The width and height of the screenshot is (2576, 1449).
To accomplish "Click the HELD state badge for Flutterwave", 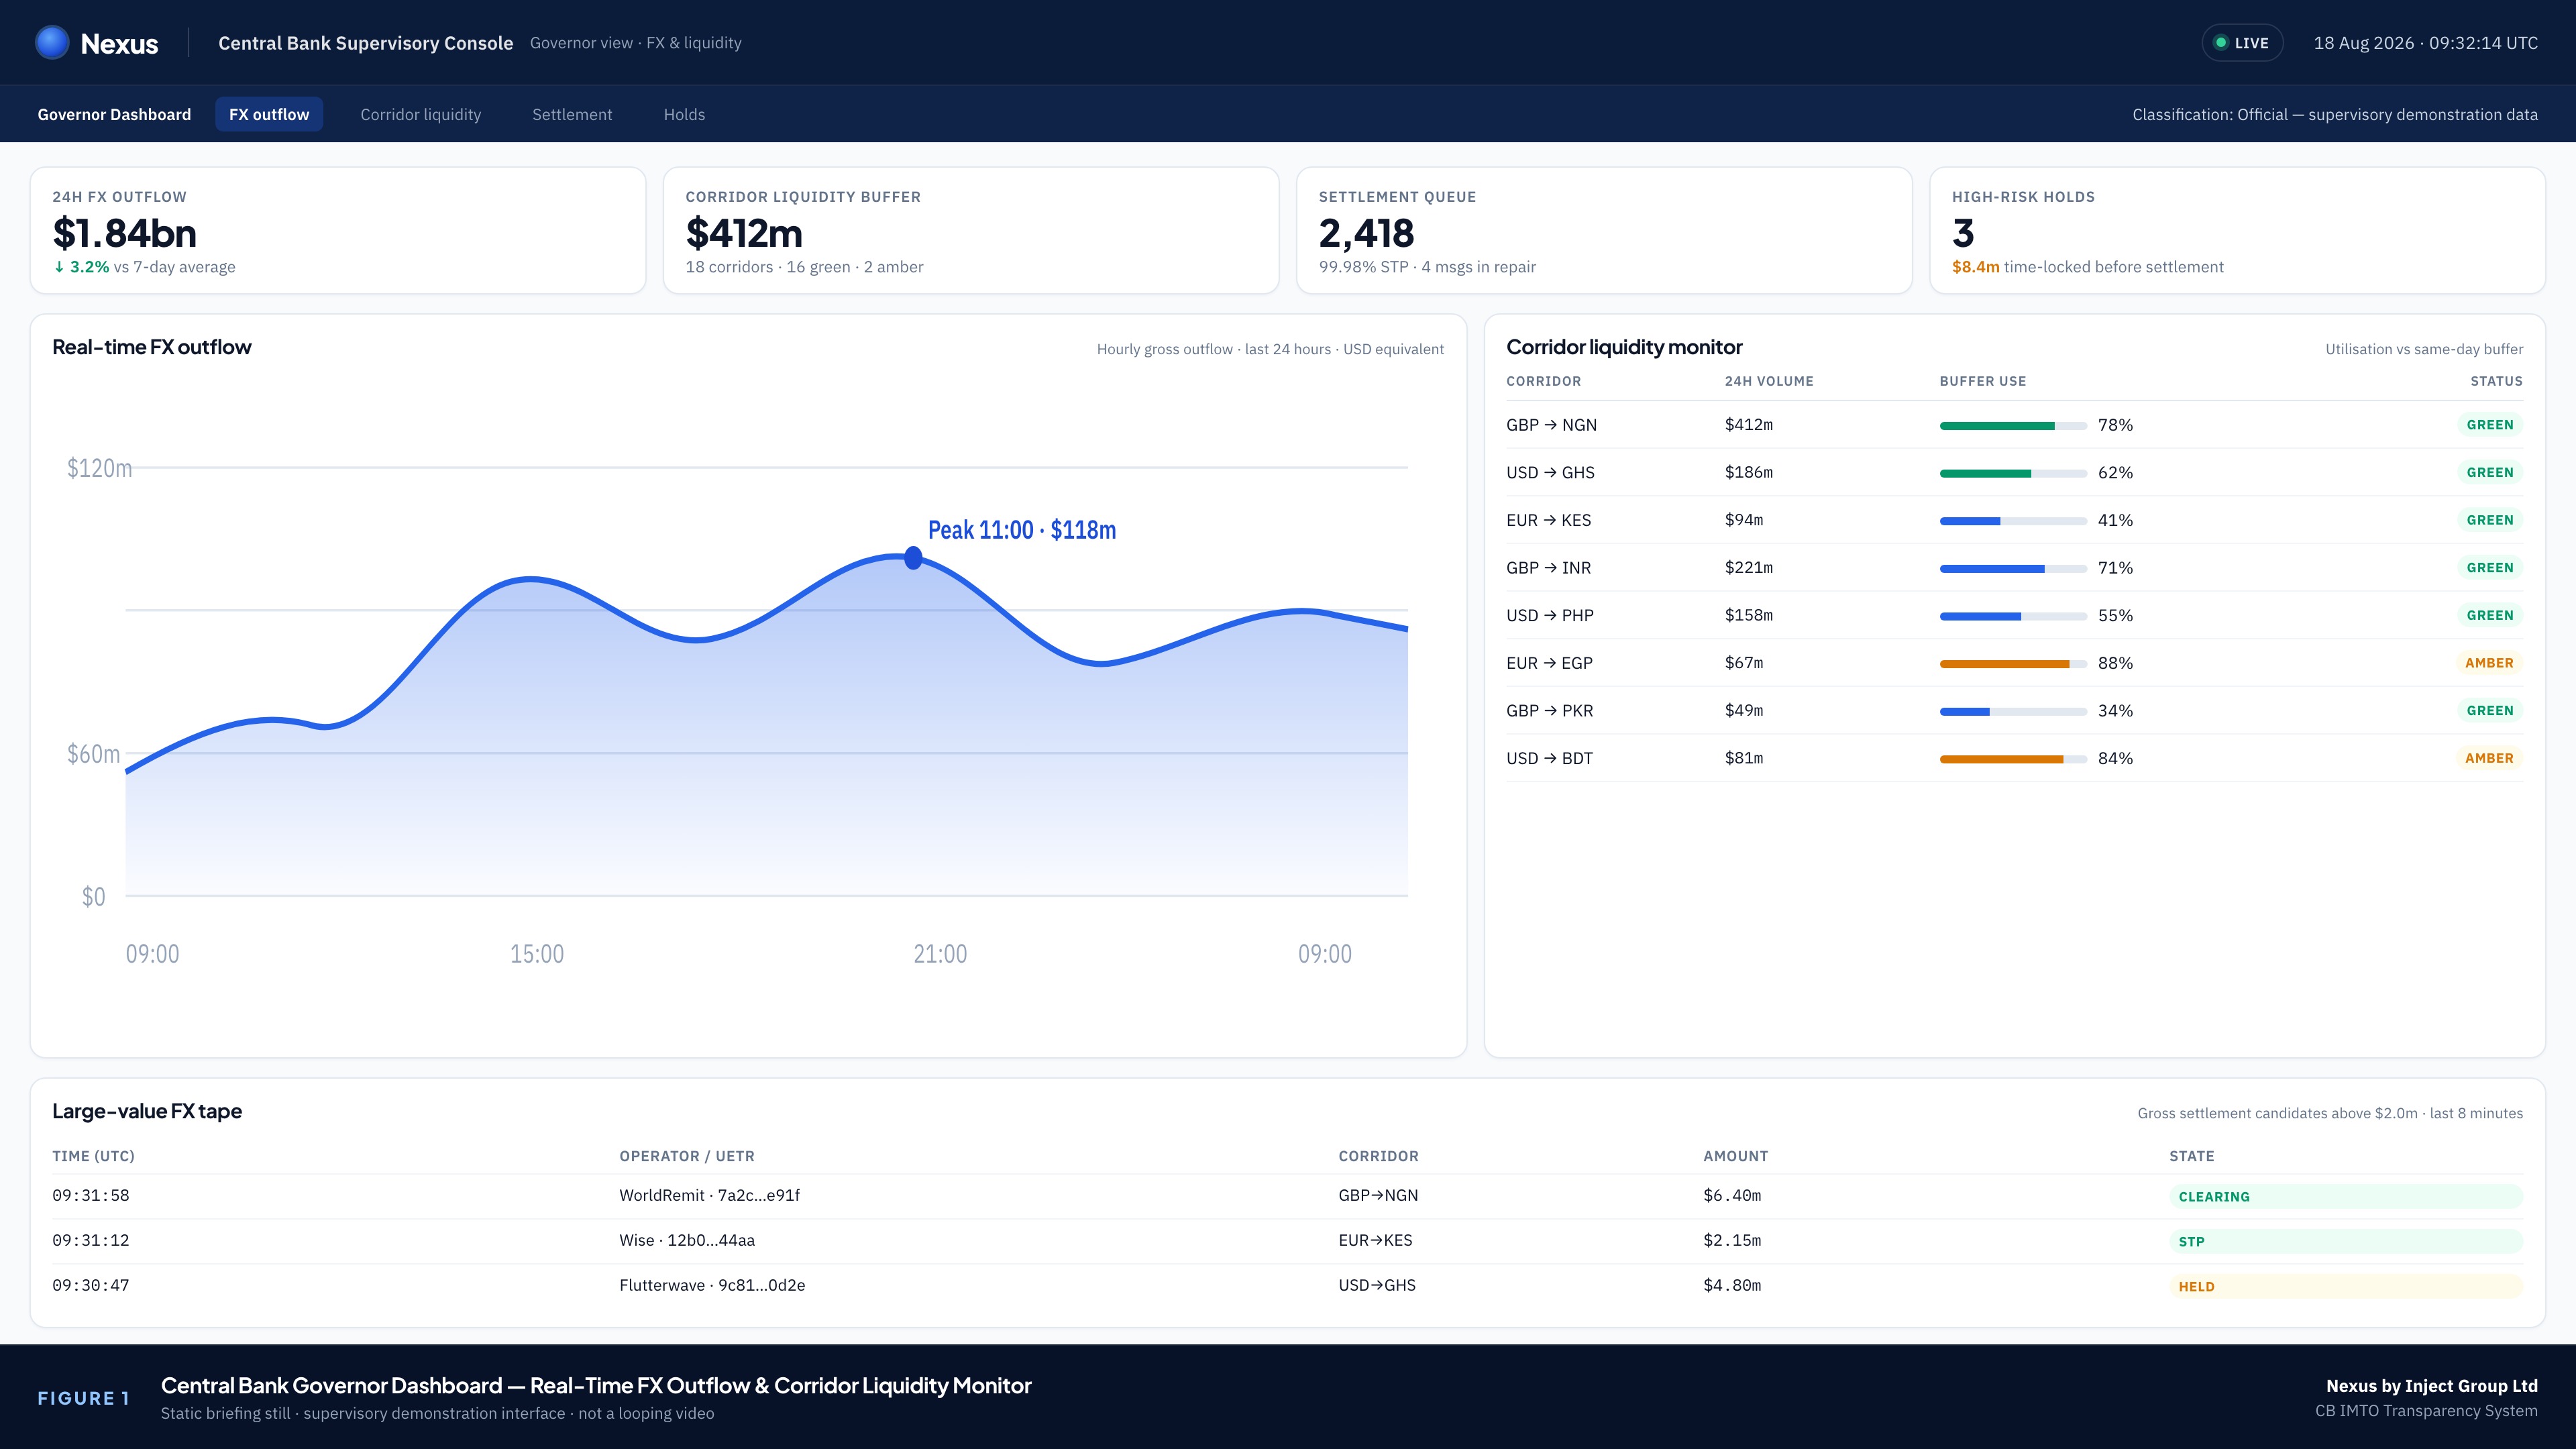I will (2346, 1287).
